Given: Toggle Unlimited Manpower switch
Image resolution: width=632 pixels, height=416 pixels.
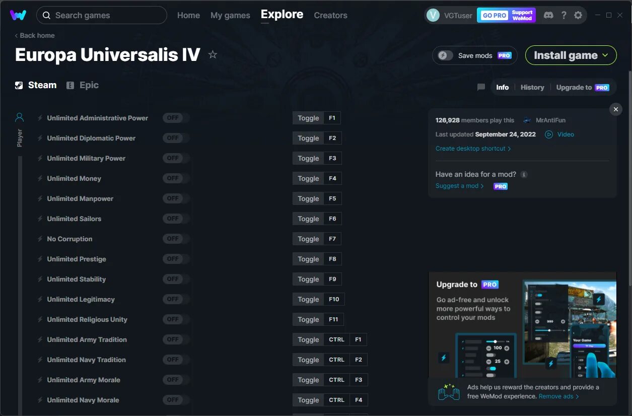Looking at the screenshot, I should pos(176,198).
